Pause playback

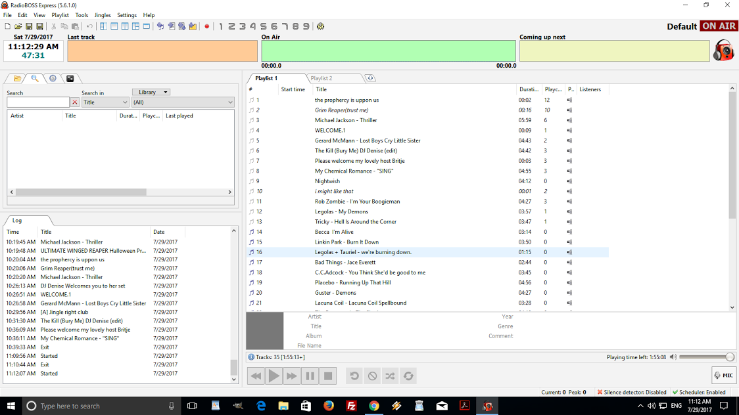coord(310,376)
